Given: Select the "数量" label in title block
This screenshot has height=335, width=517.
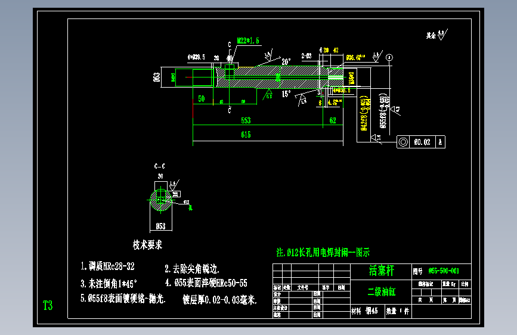Looking at the screenshot, I should click(391, 311).
